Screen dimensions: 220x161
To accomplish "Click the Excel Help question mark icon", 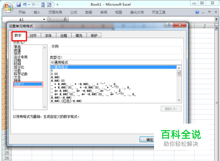I will 197,12.
